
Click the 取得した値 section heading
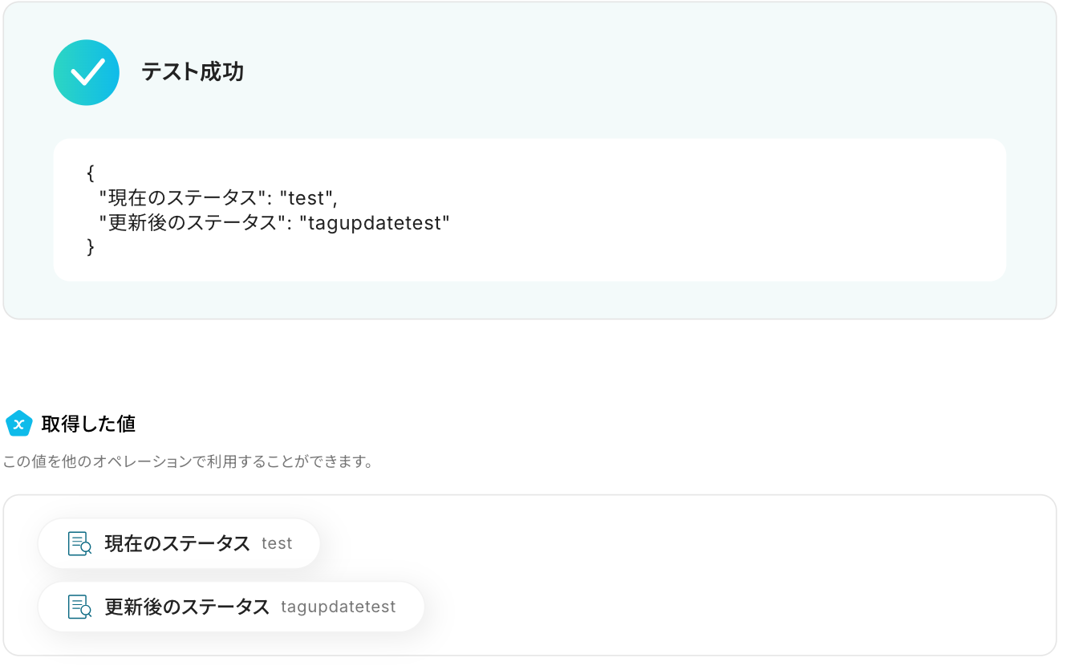(88, 424)
